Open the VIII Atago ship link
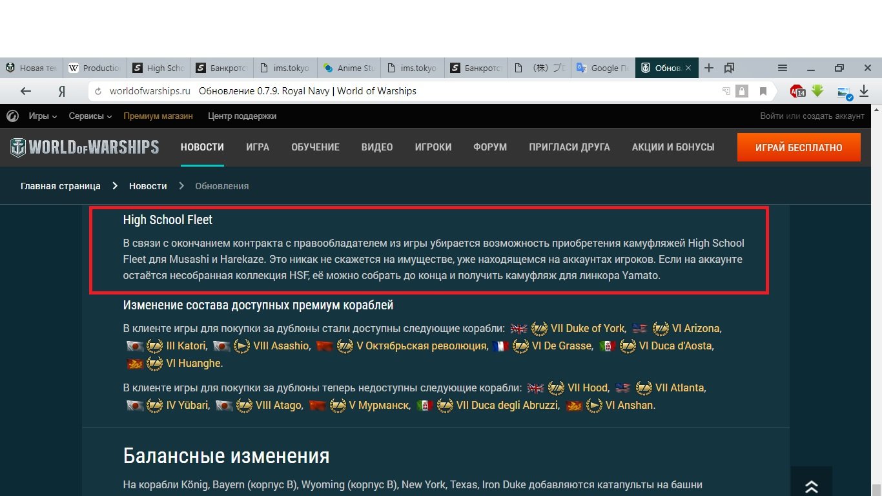Screen dimensions: 882x496 [x=278, y=406]
